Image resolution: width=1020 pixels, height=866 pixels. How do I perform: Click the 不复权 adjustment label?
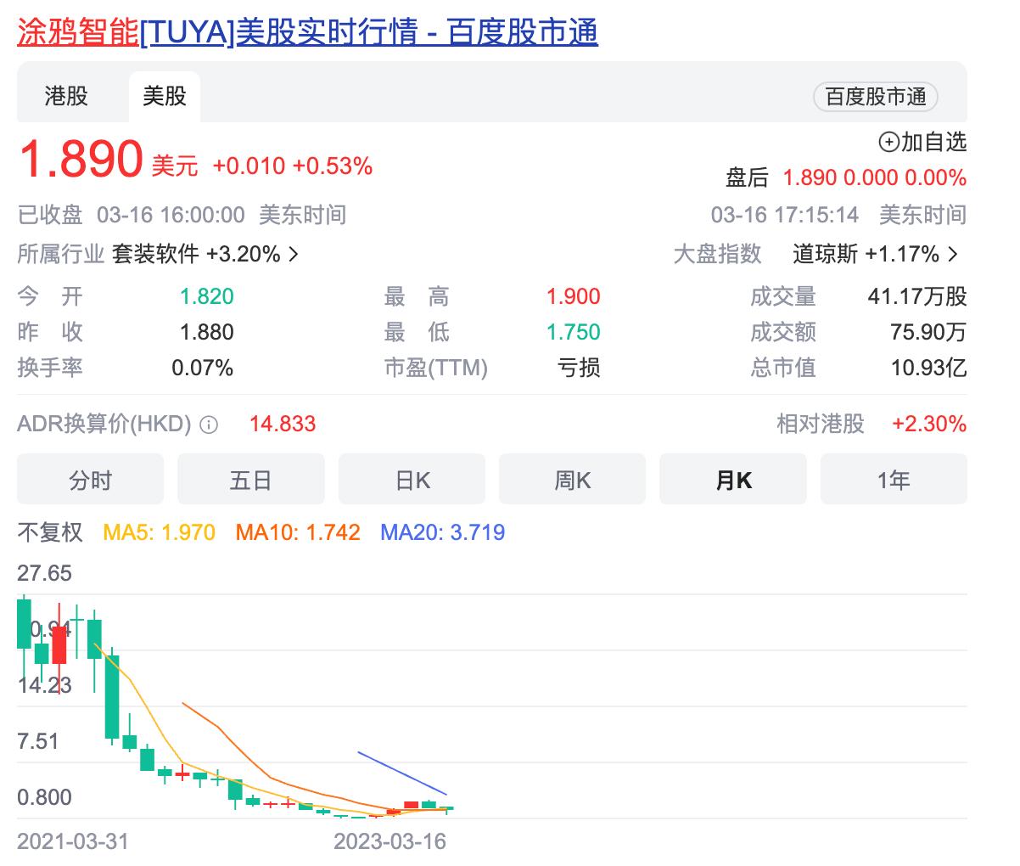50,532
